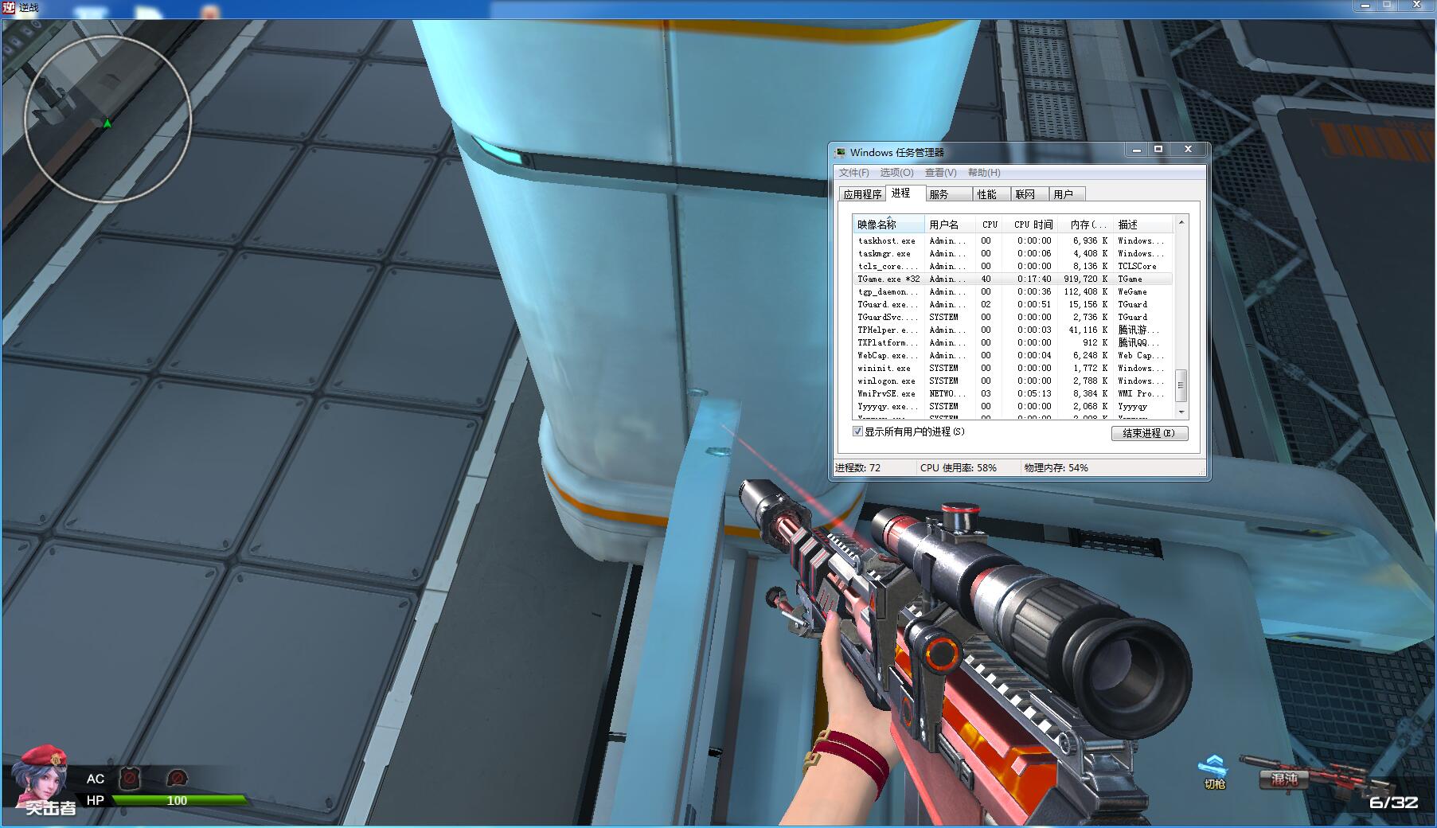Click scroll up arrow in process list
Screen dimensions: 1437x828
1181,222
